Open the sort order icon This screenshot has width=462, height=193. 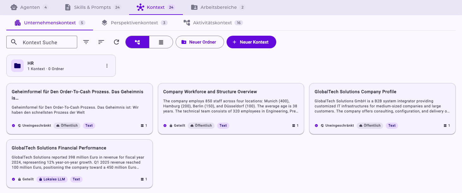tap(101, 42)
